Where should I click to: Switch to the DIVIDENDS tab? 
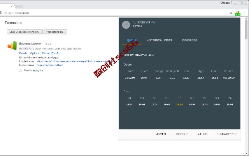tap(190, 40)
